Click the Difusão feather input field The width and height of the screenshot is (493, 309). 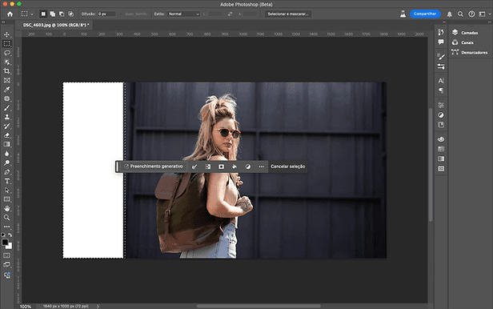[x=106, y=14]
